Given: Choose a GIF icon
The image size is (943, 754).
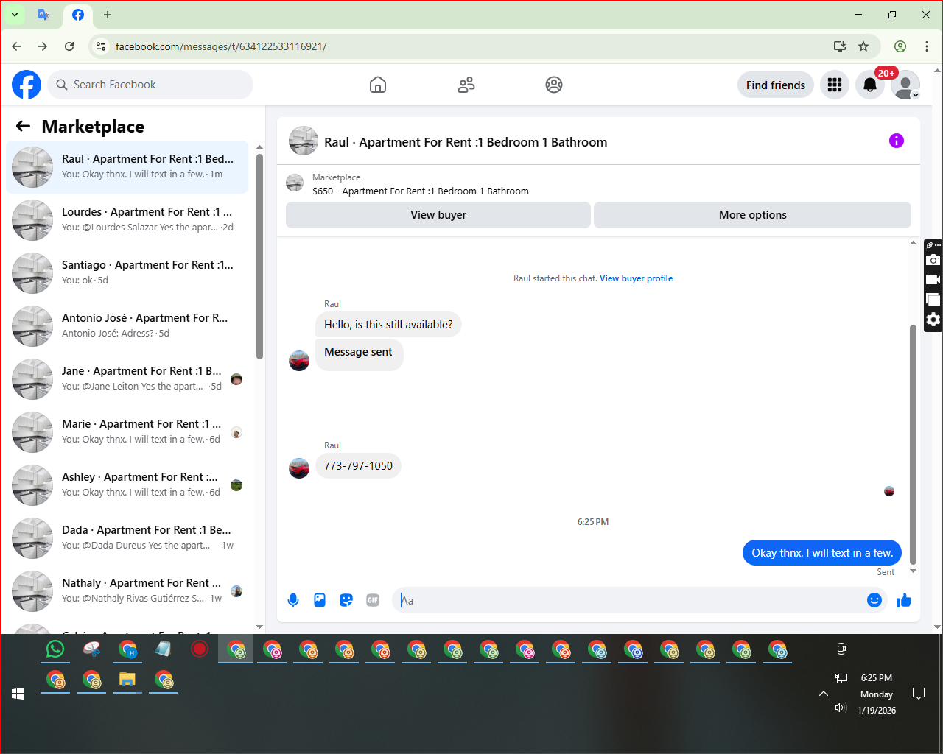Looking at the screenshot, I should [x=373, y=600].
